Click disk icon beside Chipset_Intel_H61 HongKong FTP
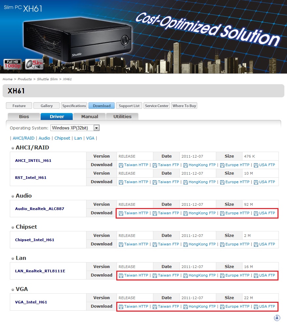Screen dimensions: 287x328 [185, 244]
